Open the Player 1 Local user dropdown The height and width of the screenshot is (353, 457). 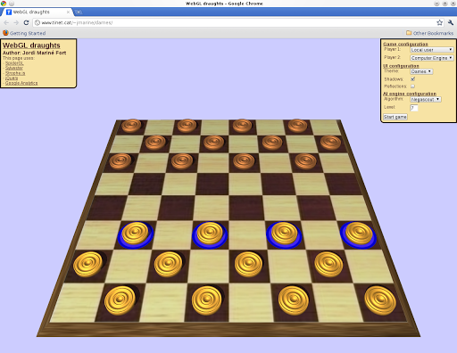pos(432,50)
